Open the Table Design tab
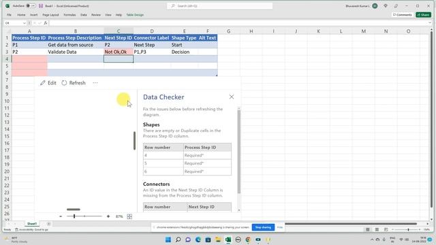 [135, 15]
